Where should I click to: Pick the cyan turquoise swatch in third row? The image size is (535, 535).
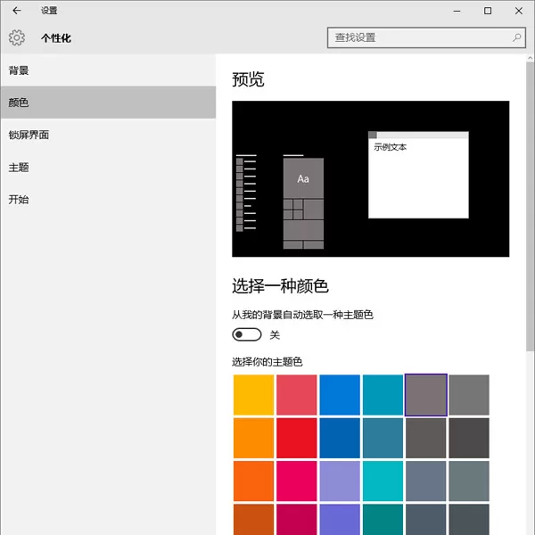383,481
